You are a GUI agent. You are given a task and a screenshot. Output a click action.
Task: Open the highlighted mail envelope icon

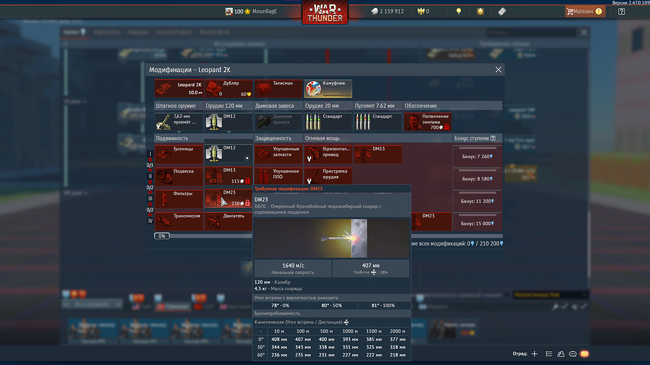pyautogui.click(x=584, y=354)
